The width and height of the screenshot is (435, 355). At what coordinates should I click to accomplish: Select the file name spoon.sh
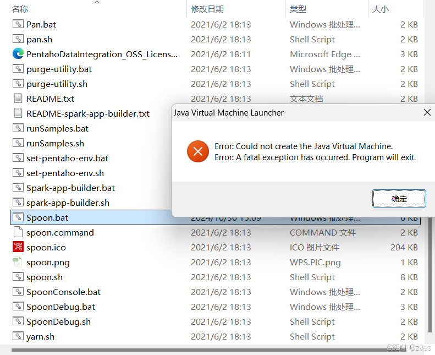45,277
